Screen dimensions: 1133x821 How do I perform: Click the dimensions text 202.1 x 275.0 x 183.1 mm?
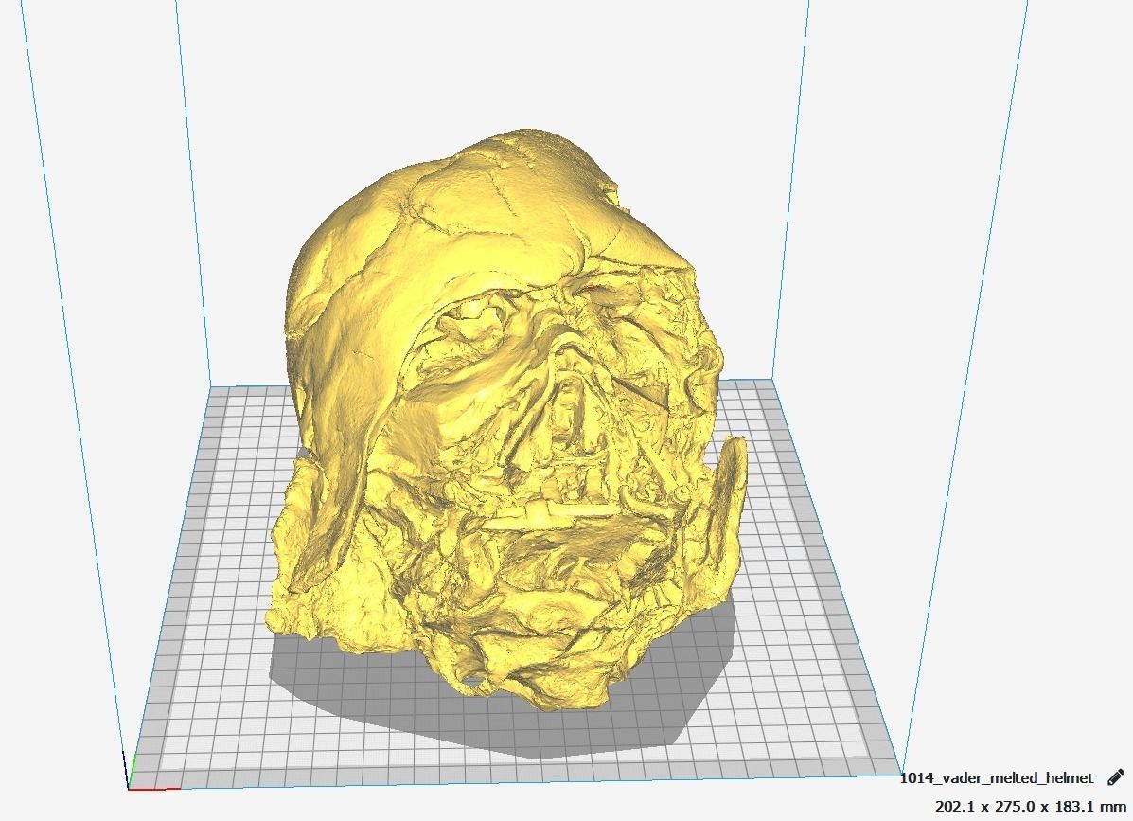pyautogui.click(x=1031, y=806)
